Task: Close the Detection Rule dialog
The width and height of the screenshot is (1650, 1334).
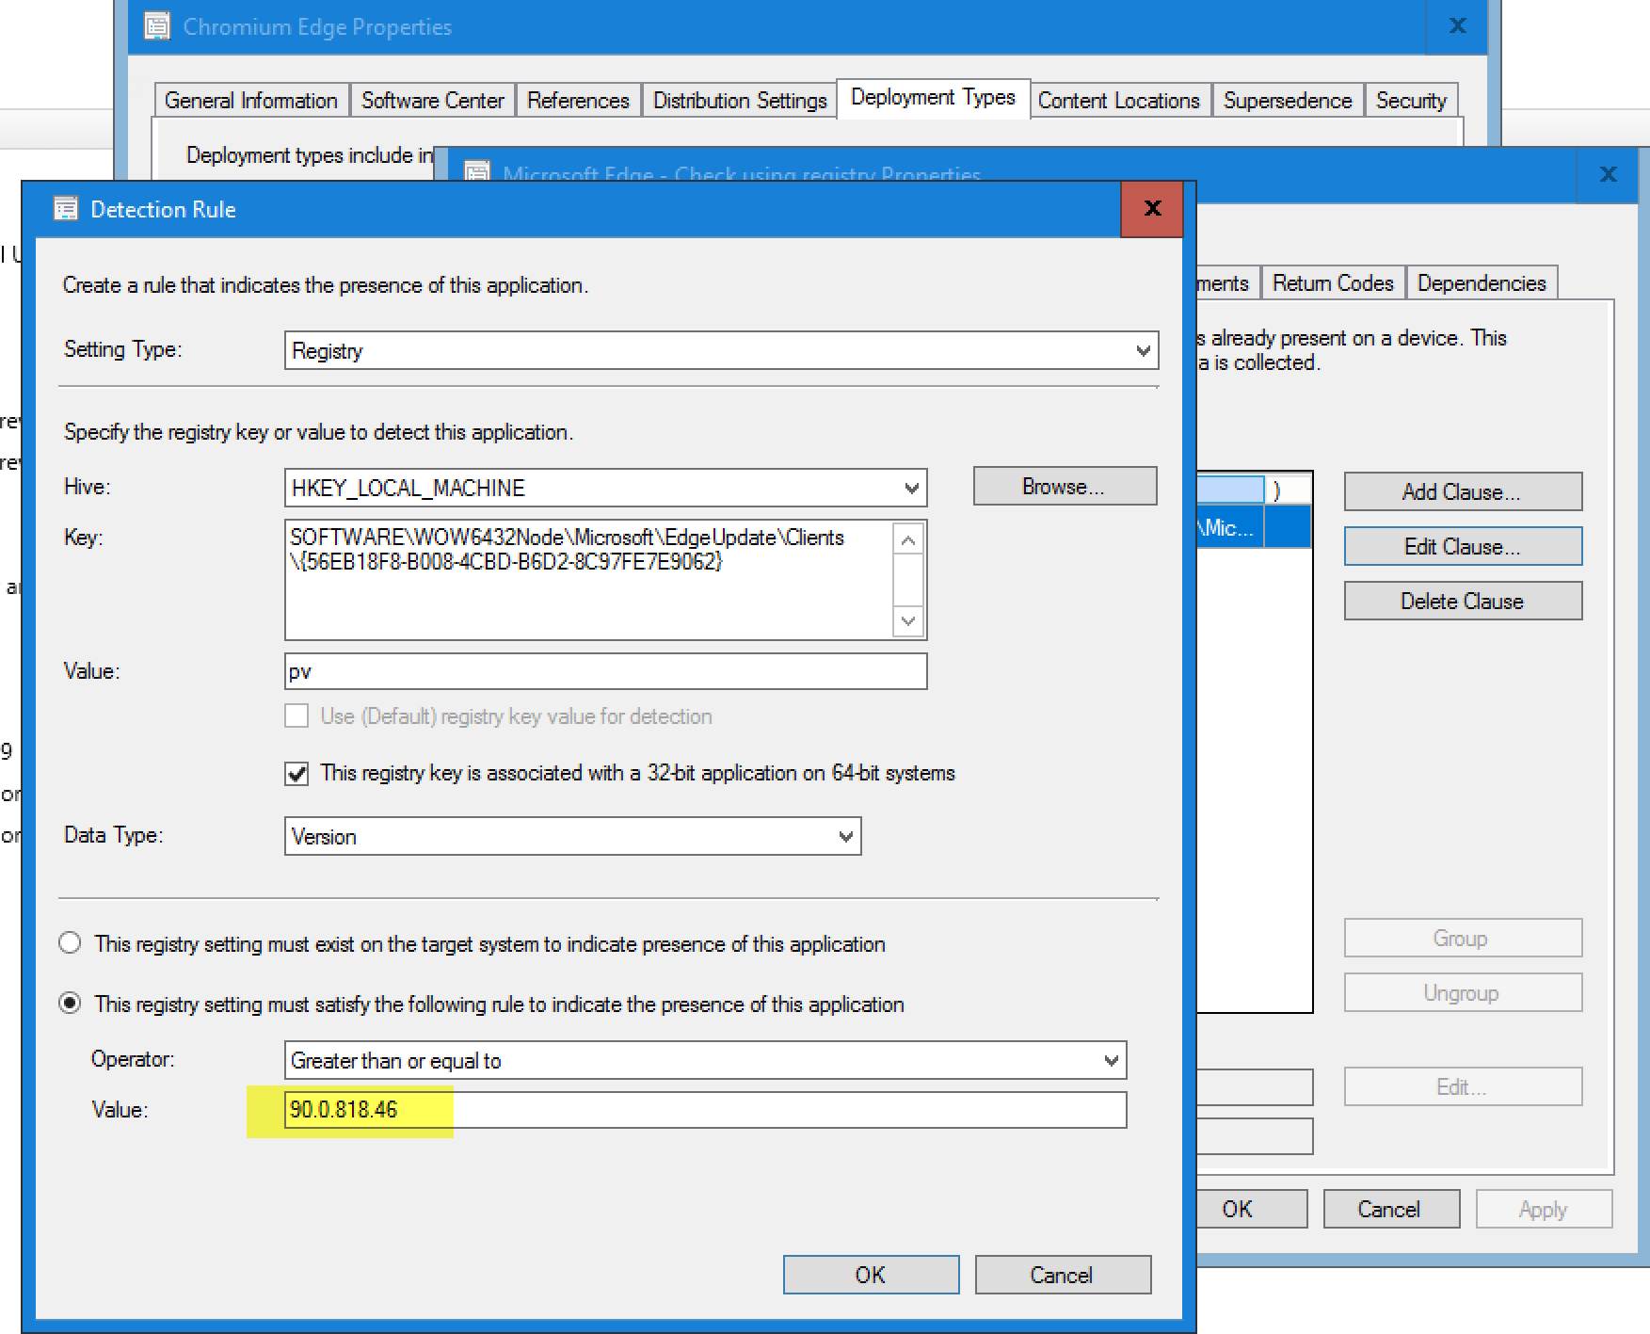Action: pyautogui.click(x=1152, y=208)
